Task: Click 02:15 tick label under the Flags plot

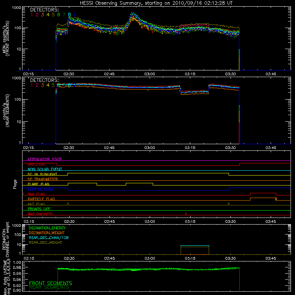Action: (29, 222)
